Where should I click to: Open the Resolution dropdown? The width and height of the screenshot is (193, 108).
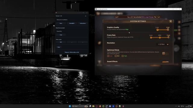[163, 44]
